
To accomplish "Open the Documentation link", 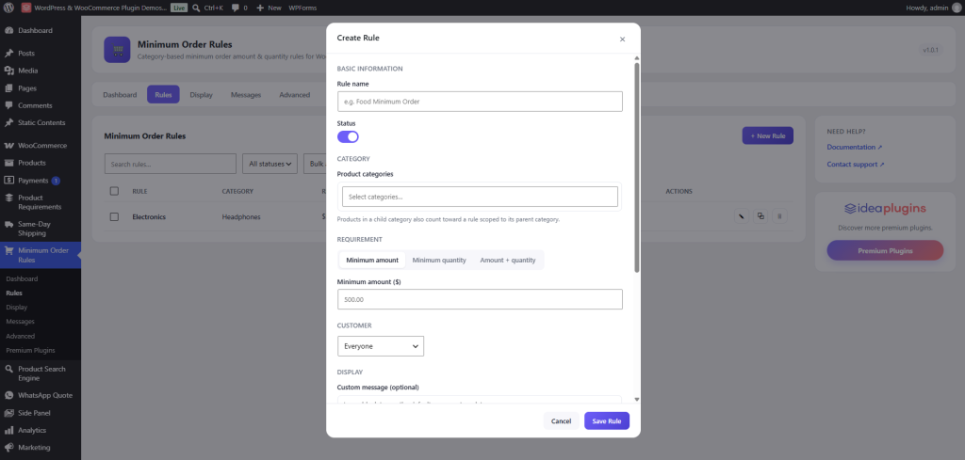I will (855, 147).
